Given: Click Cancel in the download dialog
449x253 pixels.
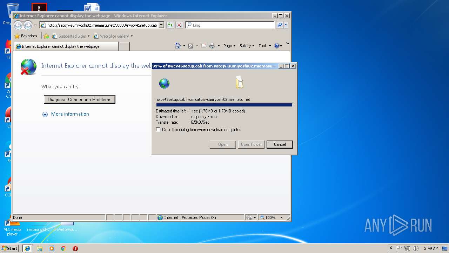Looking at the screenshot, I should pyautogui.click(x=280, y=144).
